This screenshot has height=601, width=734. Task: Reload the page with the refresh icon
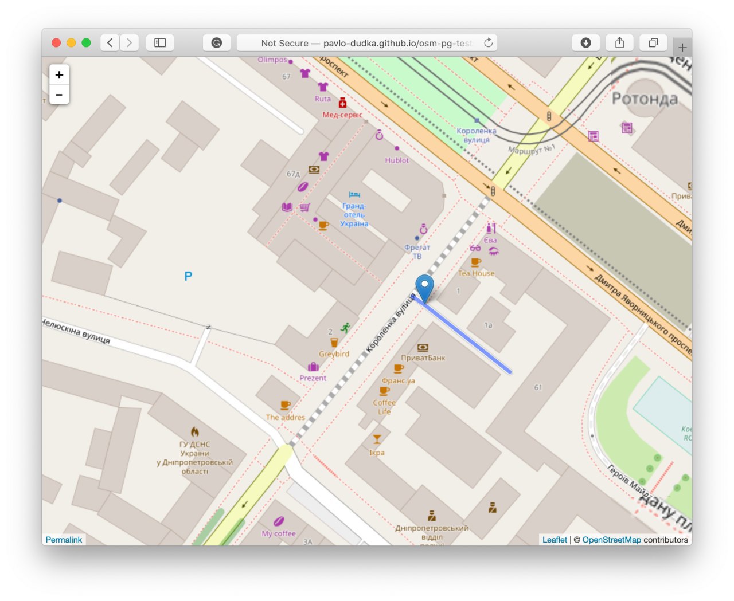pyautogui.click(x=488, y=43)
